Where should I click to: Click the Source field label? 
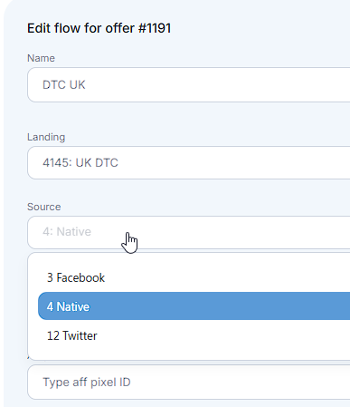pyautogui.click(x=44, y=207)
